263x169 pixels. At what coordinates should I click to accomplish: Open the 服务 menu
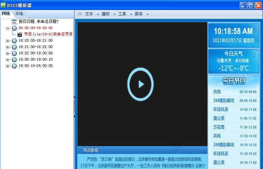(139, 14)
